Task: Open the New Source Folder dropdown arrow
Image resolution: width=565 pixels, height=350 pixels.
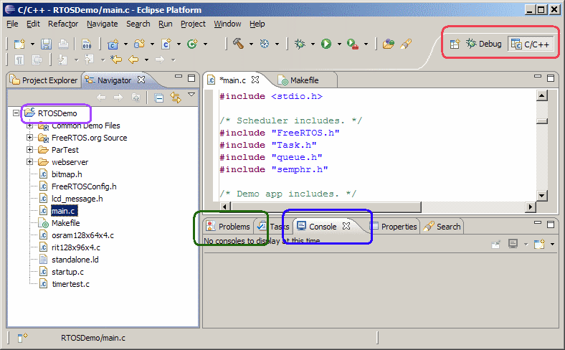Action: click(153, 44)
